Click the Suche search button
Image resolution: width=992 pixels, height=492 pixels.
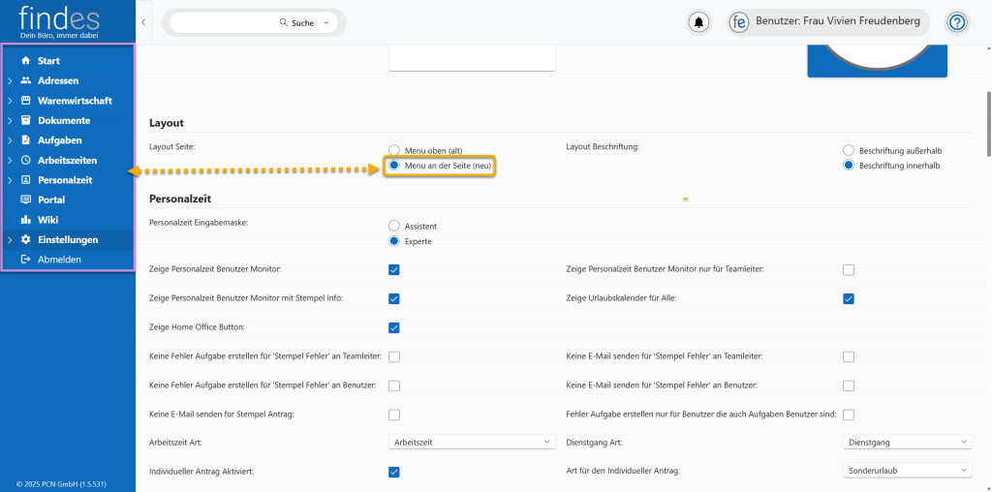[303, 22]
